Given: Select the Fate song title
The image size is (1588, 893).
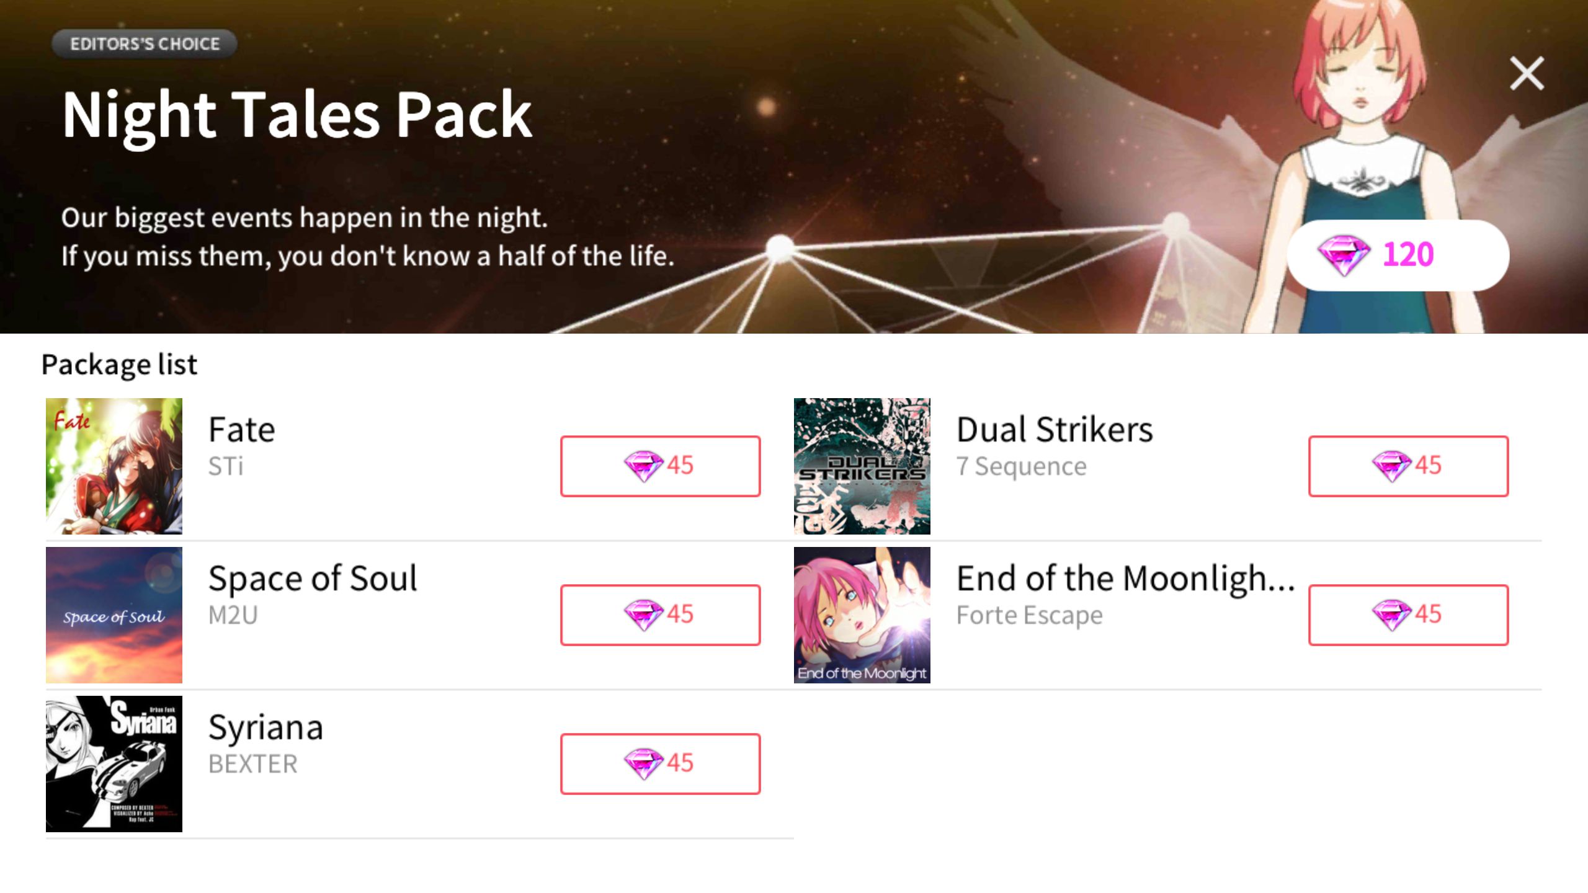Looking at the screenshot, I should pos(242,429).
